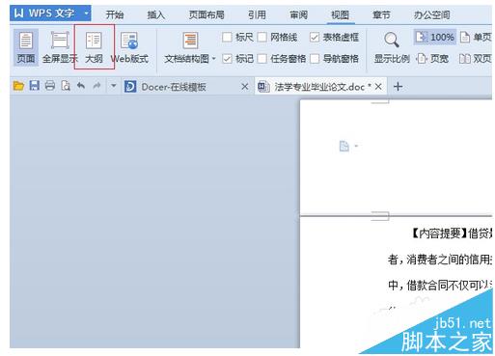Close the Docer-在线模板 tab

point(245,87)
